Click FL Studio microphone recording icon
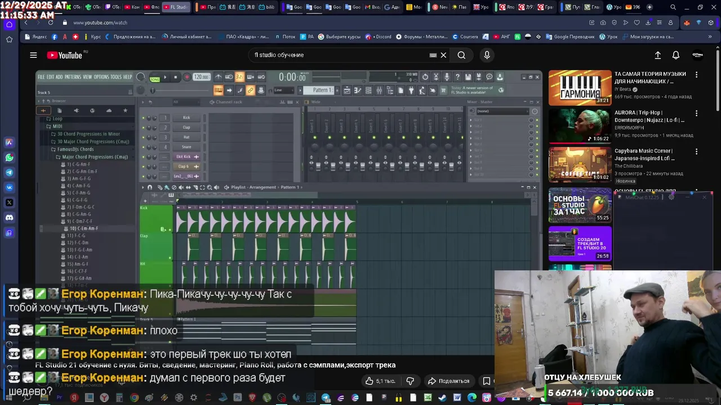 (447, 76)
